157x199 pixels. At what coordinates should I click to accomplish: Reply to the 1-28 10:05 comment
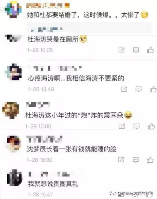136,50
